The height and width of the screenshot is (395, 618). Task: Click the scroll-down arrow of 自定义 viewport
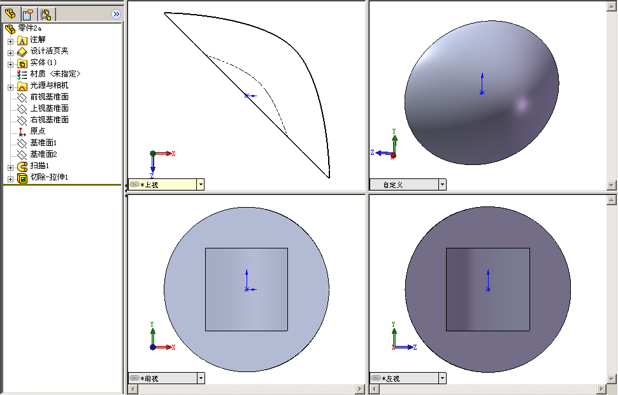pyautogui.click(x=611, y=185)
